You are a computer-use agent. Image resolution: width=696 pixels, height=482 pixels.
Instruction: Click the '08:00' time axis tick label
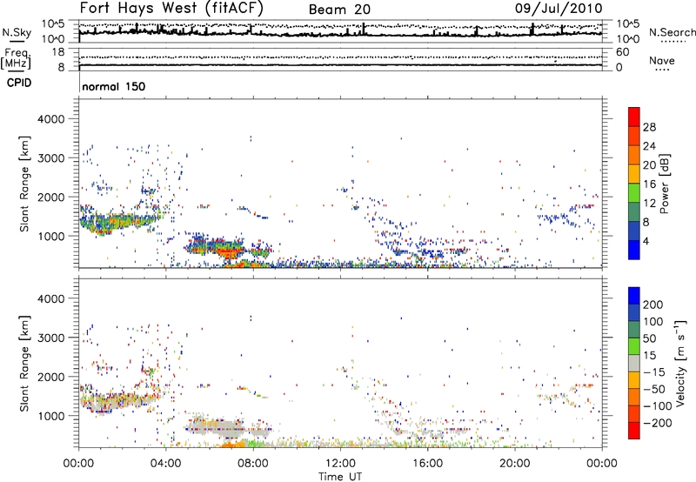(x=253, y=464)
